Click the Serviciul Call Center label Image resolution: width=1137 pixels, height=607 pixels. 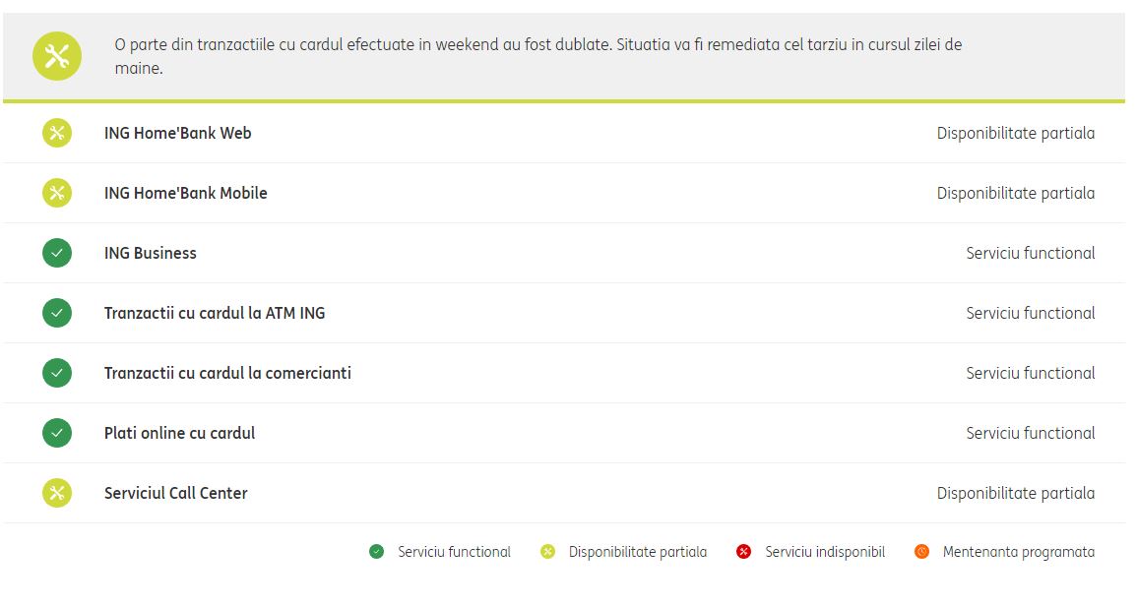coord(176,493)
